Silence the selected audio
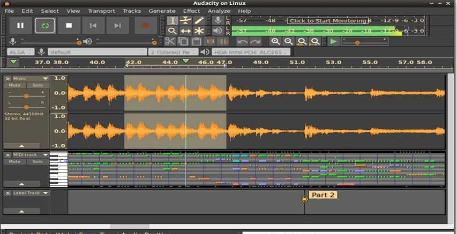 coord(223,42)
